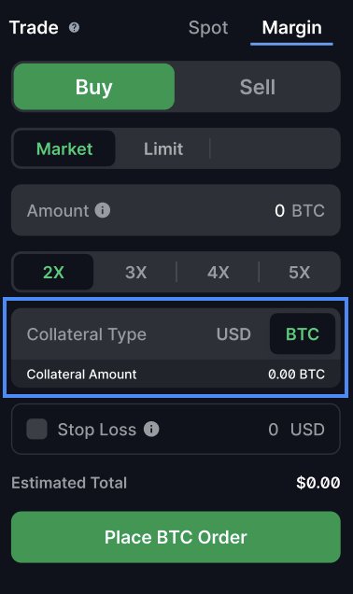This screenshot has height=594, width=353.
Task: Click the Amount info icon
Action: [x=103, y=210]
